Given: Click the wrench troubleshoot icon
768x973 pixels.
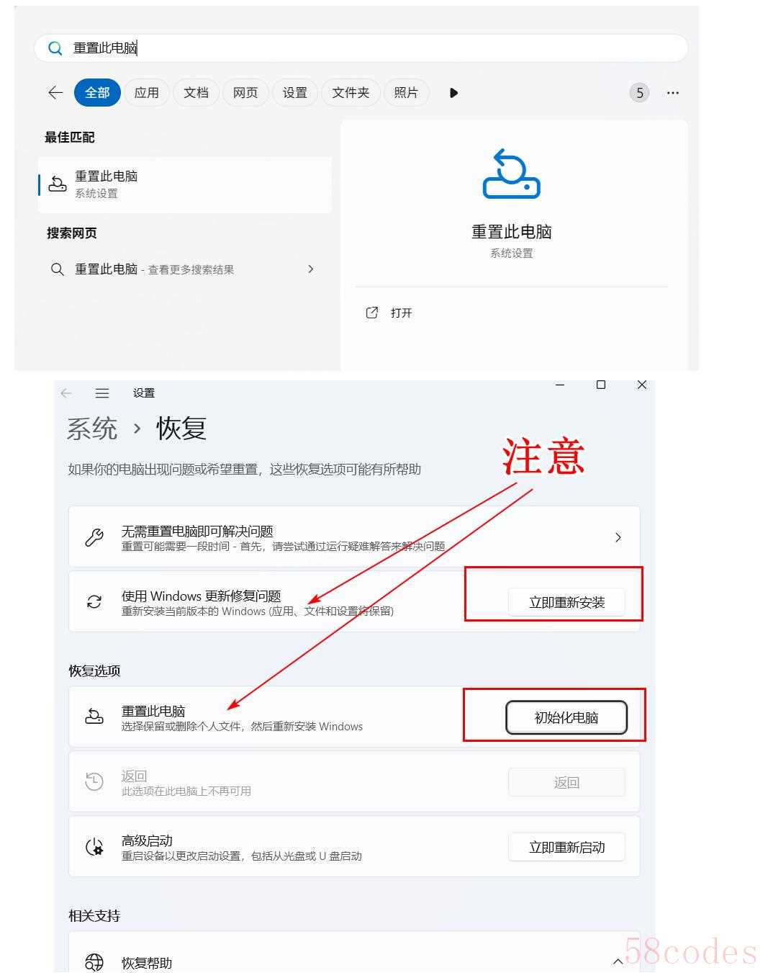Looking at the screenshot, I should click(94, 537).
